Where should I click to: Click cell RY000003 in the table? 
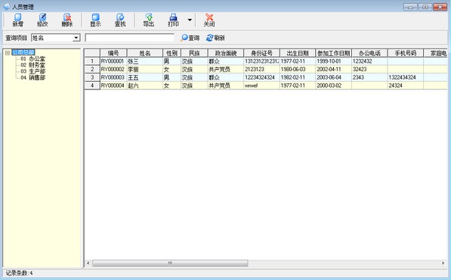pyautogui.click(x=113, y=77)
